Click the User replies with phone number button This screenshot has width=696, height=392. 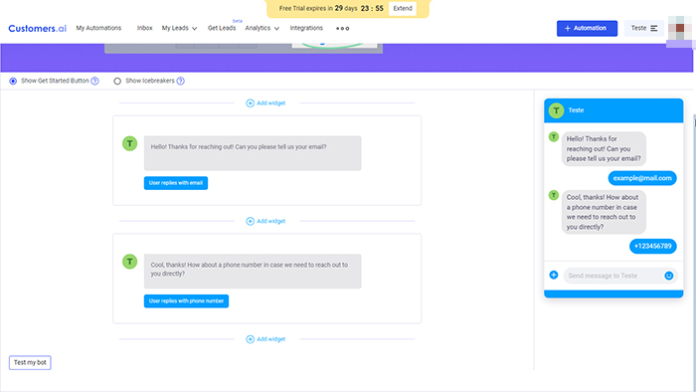[186, 301]
